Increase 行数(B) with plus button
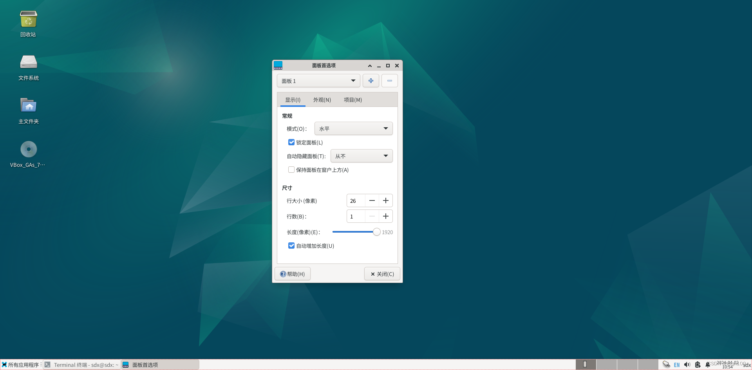This screenshot has width=752, height=370. [x=385, y=216]
